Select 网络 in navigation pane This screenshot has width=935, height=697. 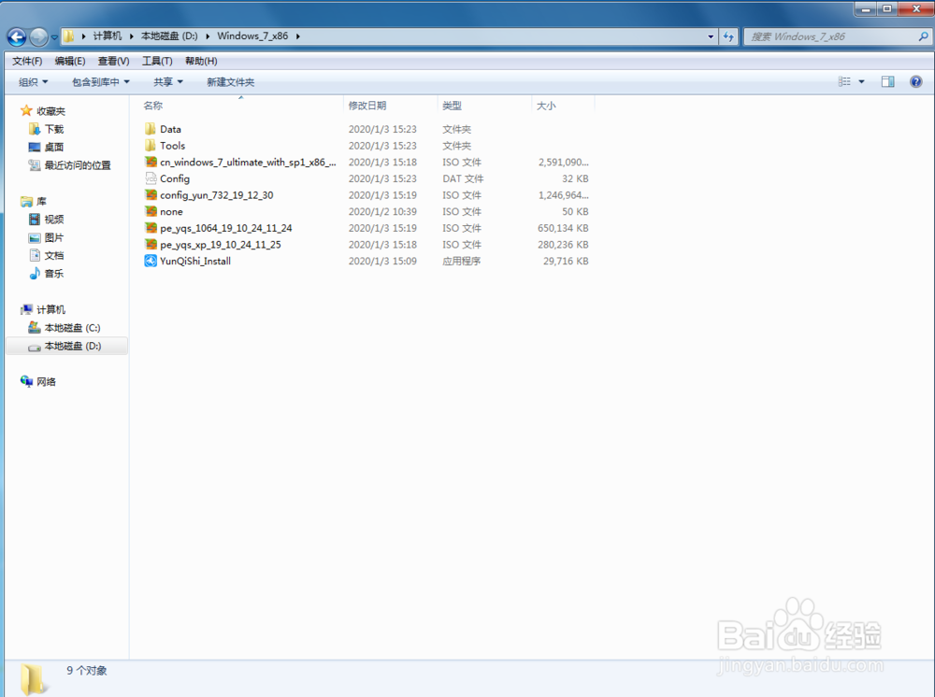click(x=46, y=381)
